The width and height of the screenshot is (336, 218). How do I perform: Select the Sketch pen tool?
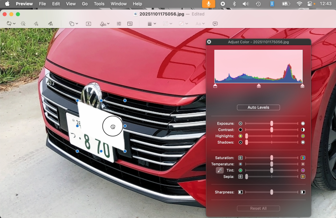click(36, 24)
